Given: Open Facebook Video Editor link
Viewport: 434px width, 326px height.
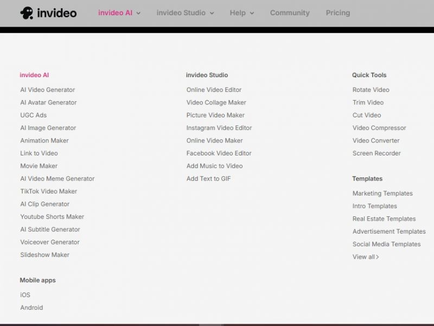Looking at the screenshot, I should tap(219, 153).
